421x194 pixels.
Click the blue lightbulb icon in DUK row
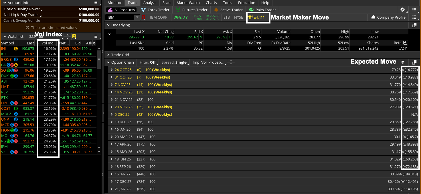pos(16,76)
